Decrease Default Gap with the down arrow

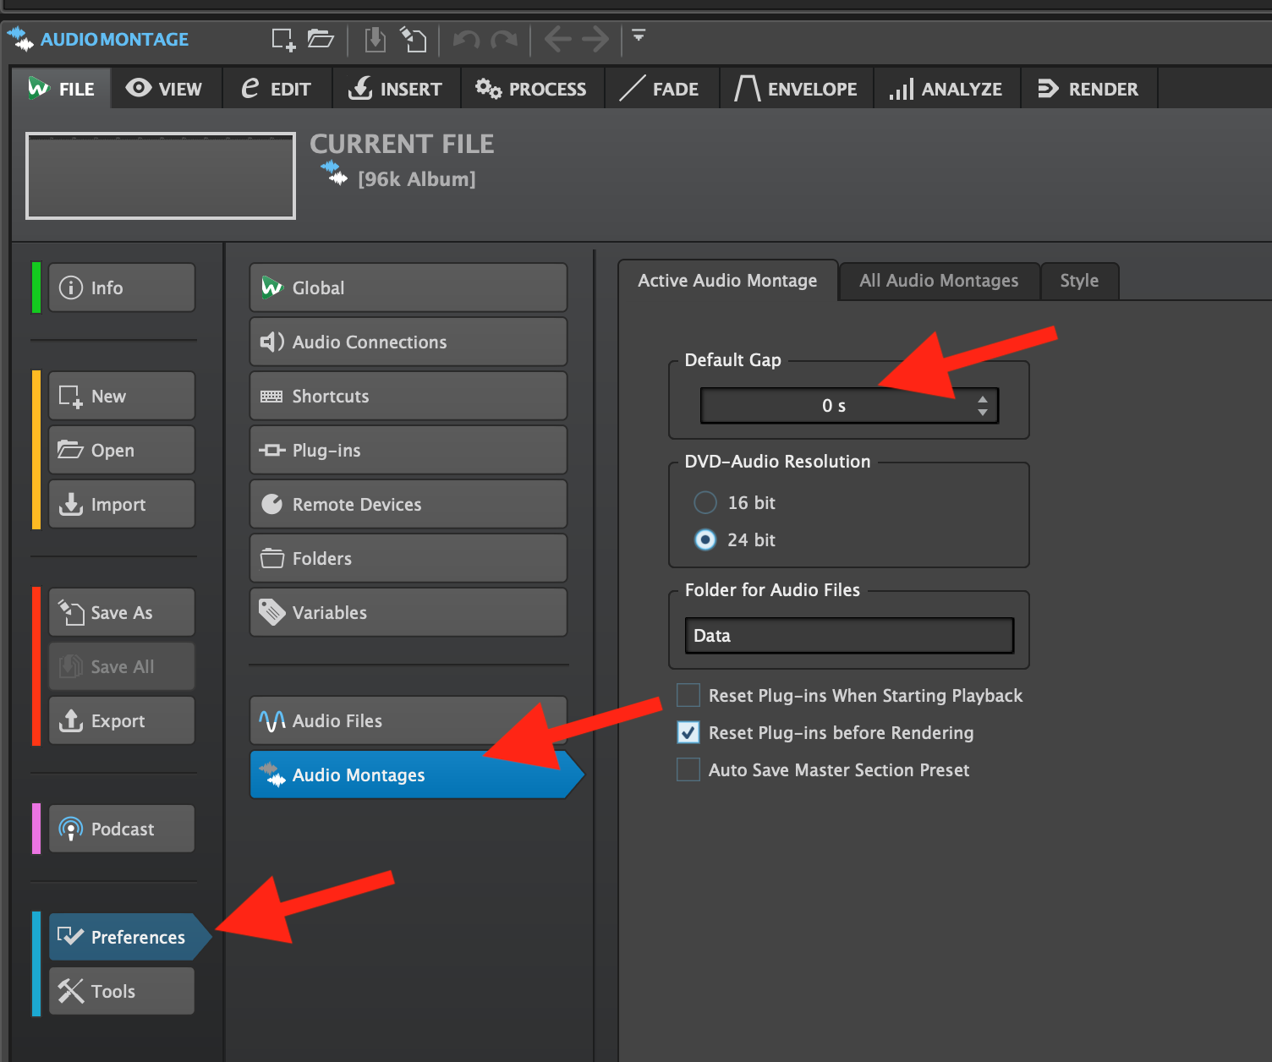[x=983, y=413]
